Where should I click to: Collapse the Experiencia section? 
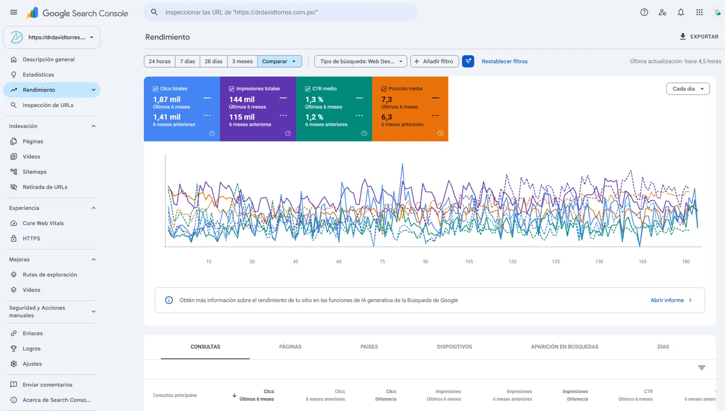tap(94, 208)
